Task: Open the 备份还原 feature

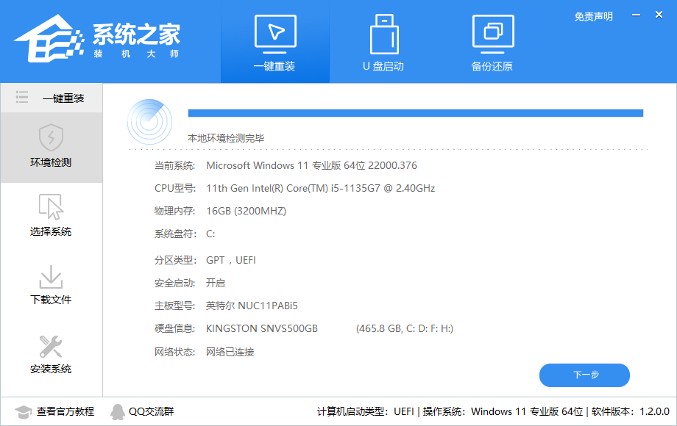Action: (492, 42)
